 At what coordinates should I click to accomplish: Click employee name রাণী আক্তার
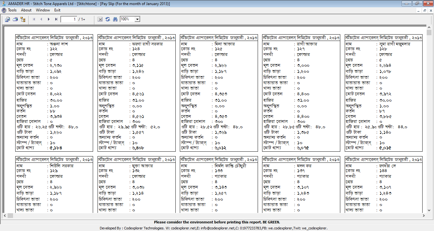click(307, 44)
